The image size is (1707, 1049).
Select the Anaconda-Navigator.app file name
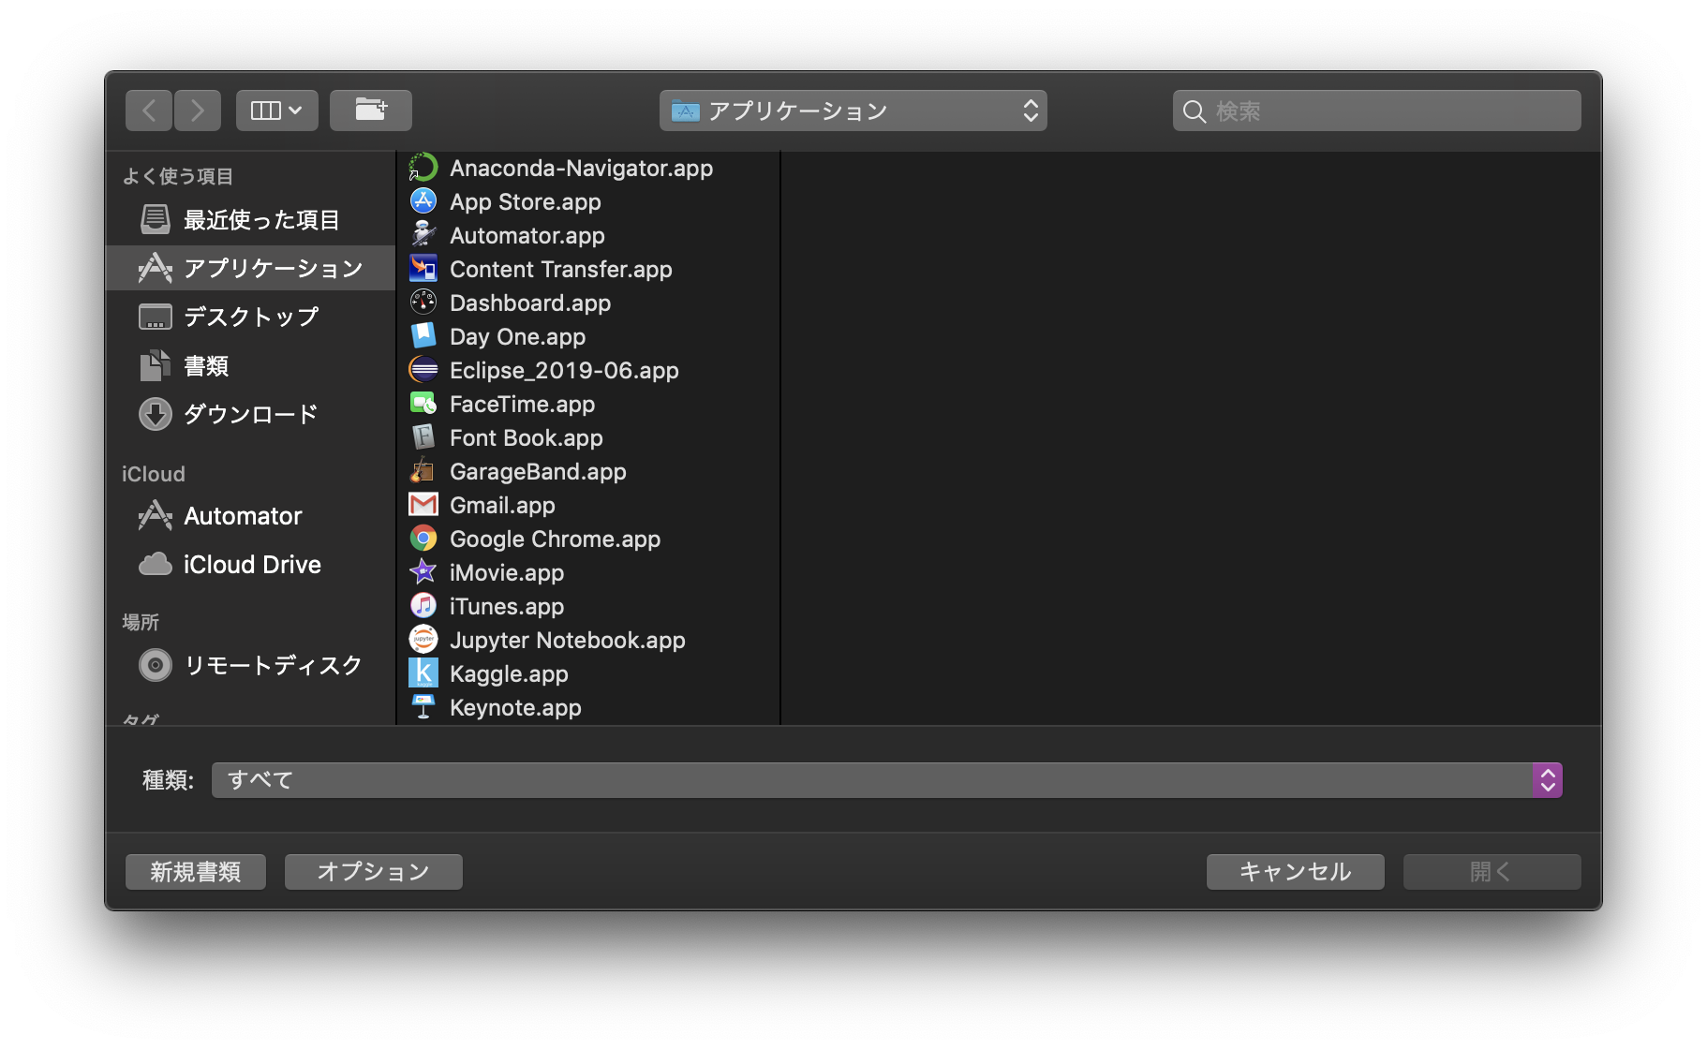[582, 168]
